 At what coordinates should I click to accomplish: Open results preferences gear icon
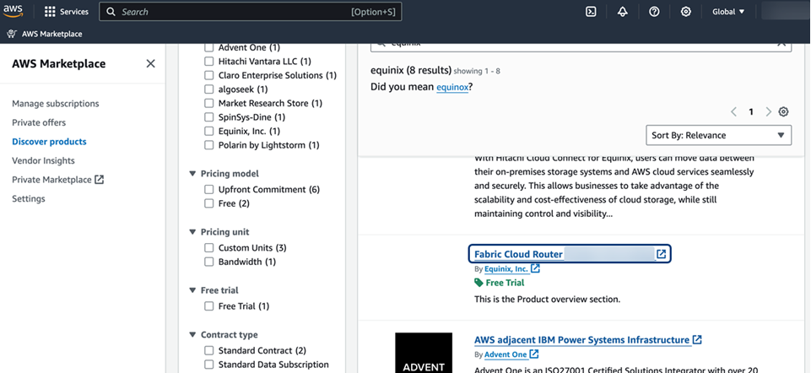(x=784, y=111)
